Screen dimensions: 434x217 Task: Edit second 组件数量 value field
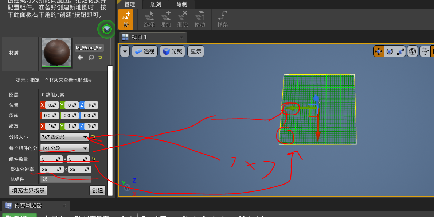tap(78, 159)
